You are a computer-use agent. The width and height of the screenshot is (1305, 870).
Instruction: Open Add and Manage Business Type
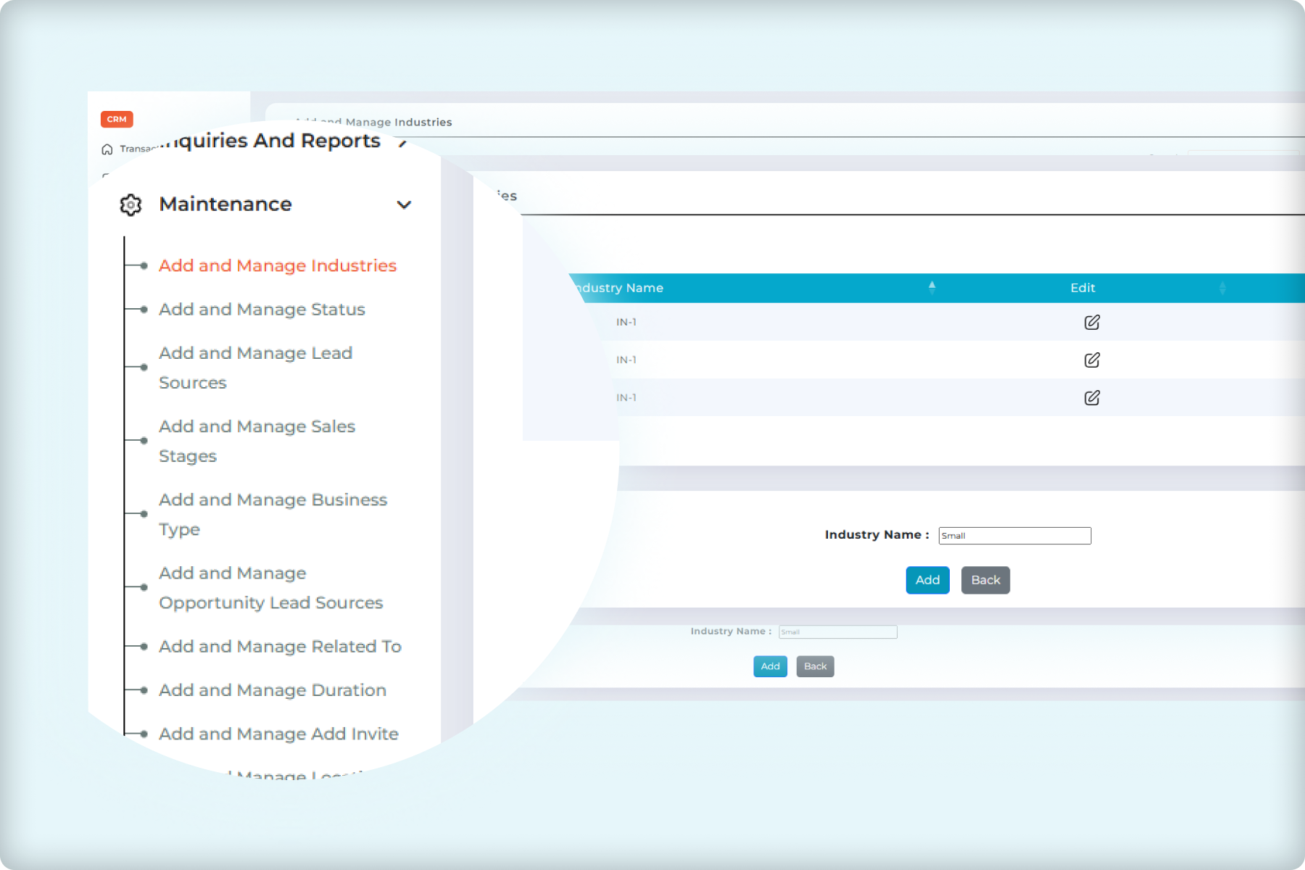pos(273,514)
